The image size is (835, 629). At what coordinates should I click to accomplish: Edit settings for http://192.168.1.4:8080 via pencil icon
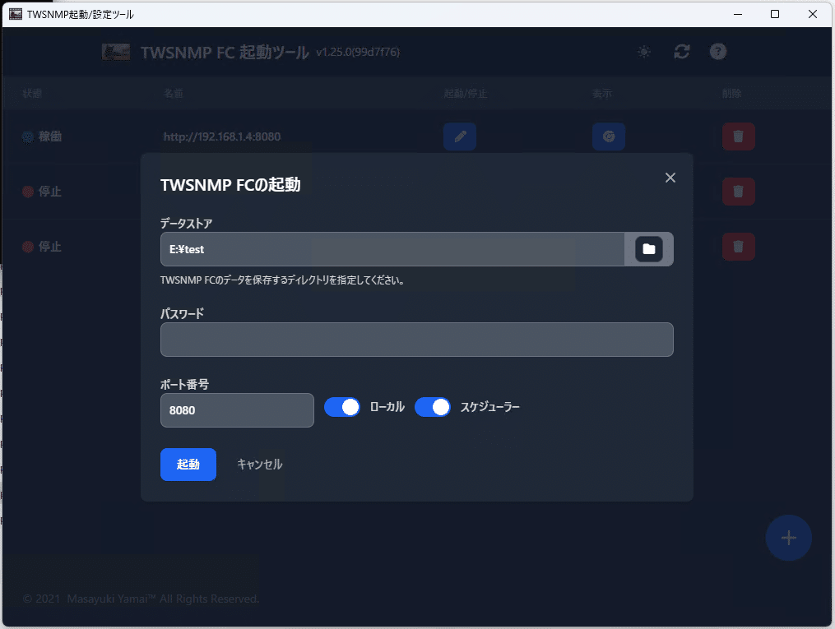(x=460, y=136)
